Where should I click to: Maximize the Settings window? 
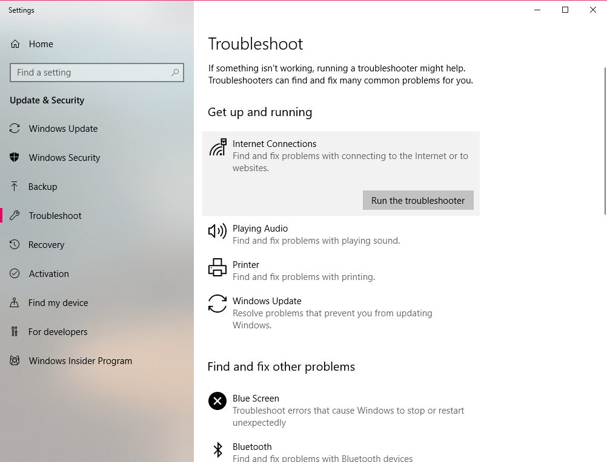click(x=565, y=10)
